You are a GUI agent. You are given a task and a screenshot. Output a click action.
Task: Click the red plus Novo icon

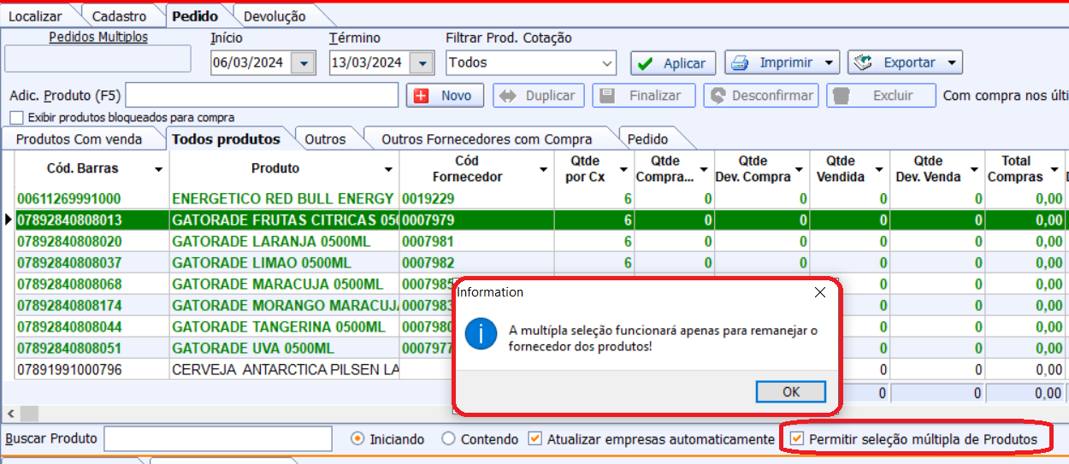pyautogui.click(x=421, y=96)
